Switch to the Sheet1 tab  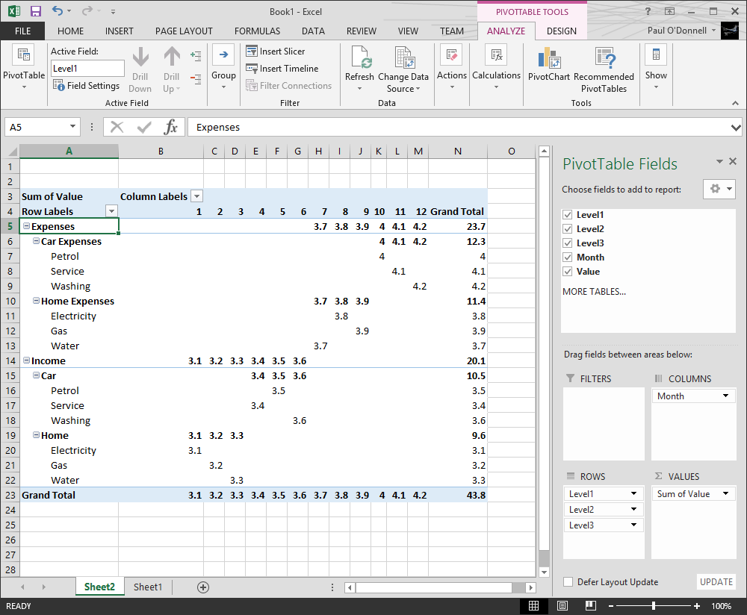click(148, 587)
